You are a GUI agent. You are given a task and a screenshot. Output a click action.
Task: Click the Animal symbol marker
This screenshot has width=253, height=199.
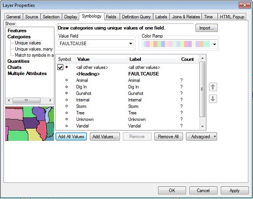tap(66, 80)
